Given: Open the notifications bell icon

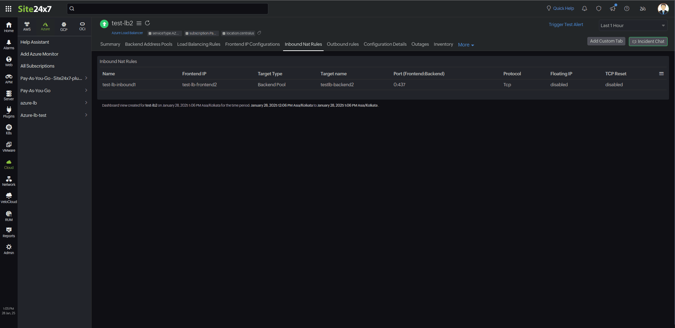Looking at the screenshot, I should (x=585, y=8).
